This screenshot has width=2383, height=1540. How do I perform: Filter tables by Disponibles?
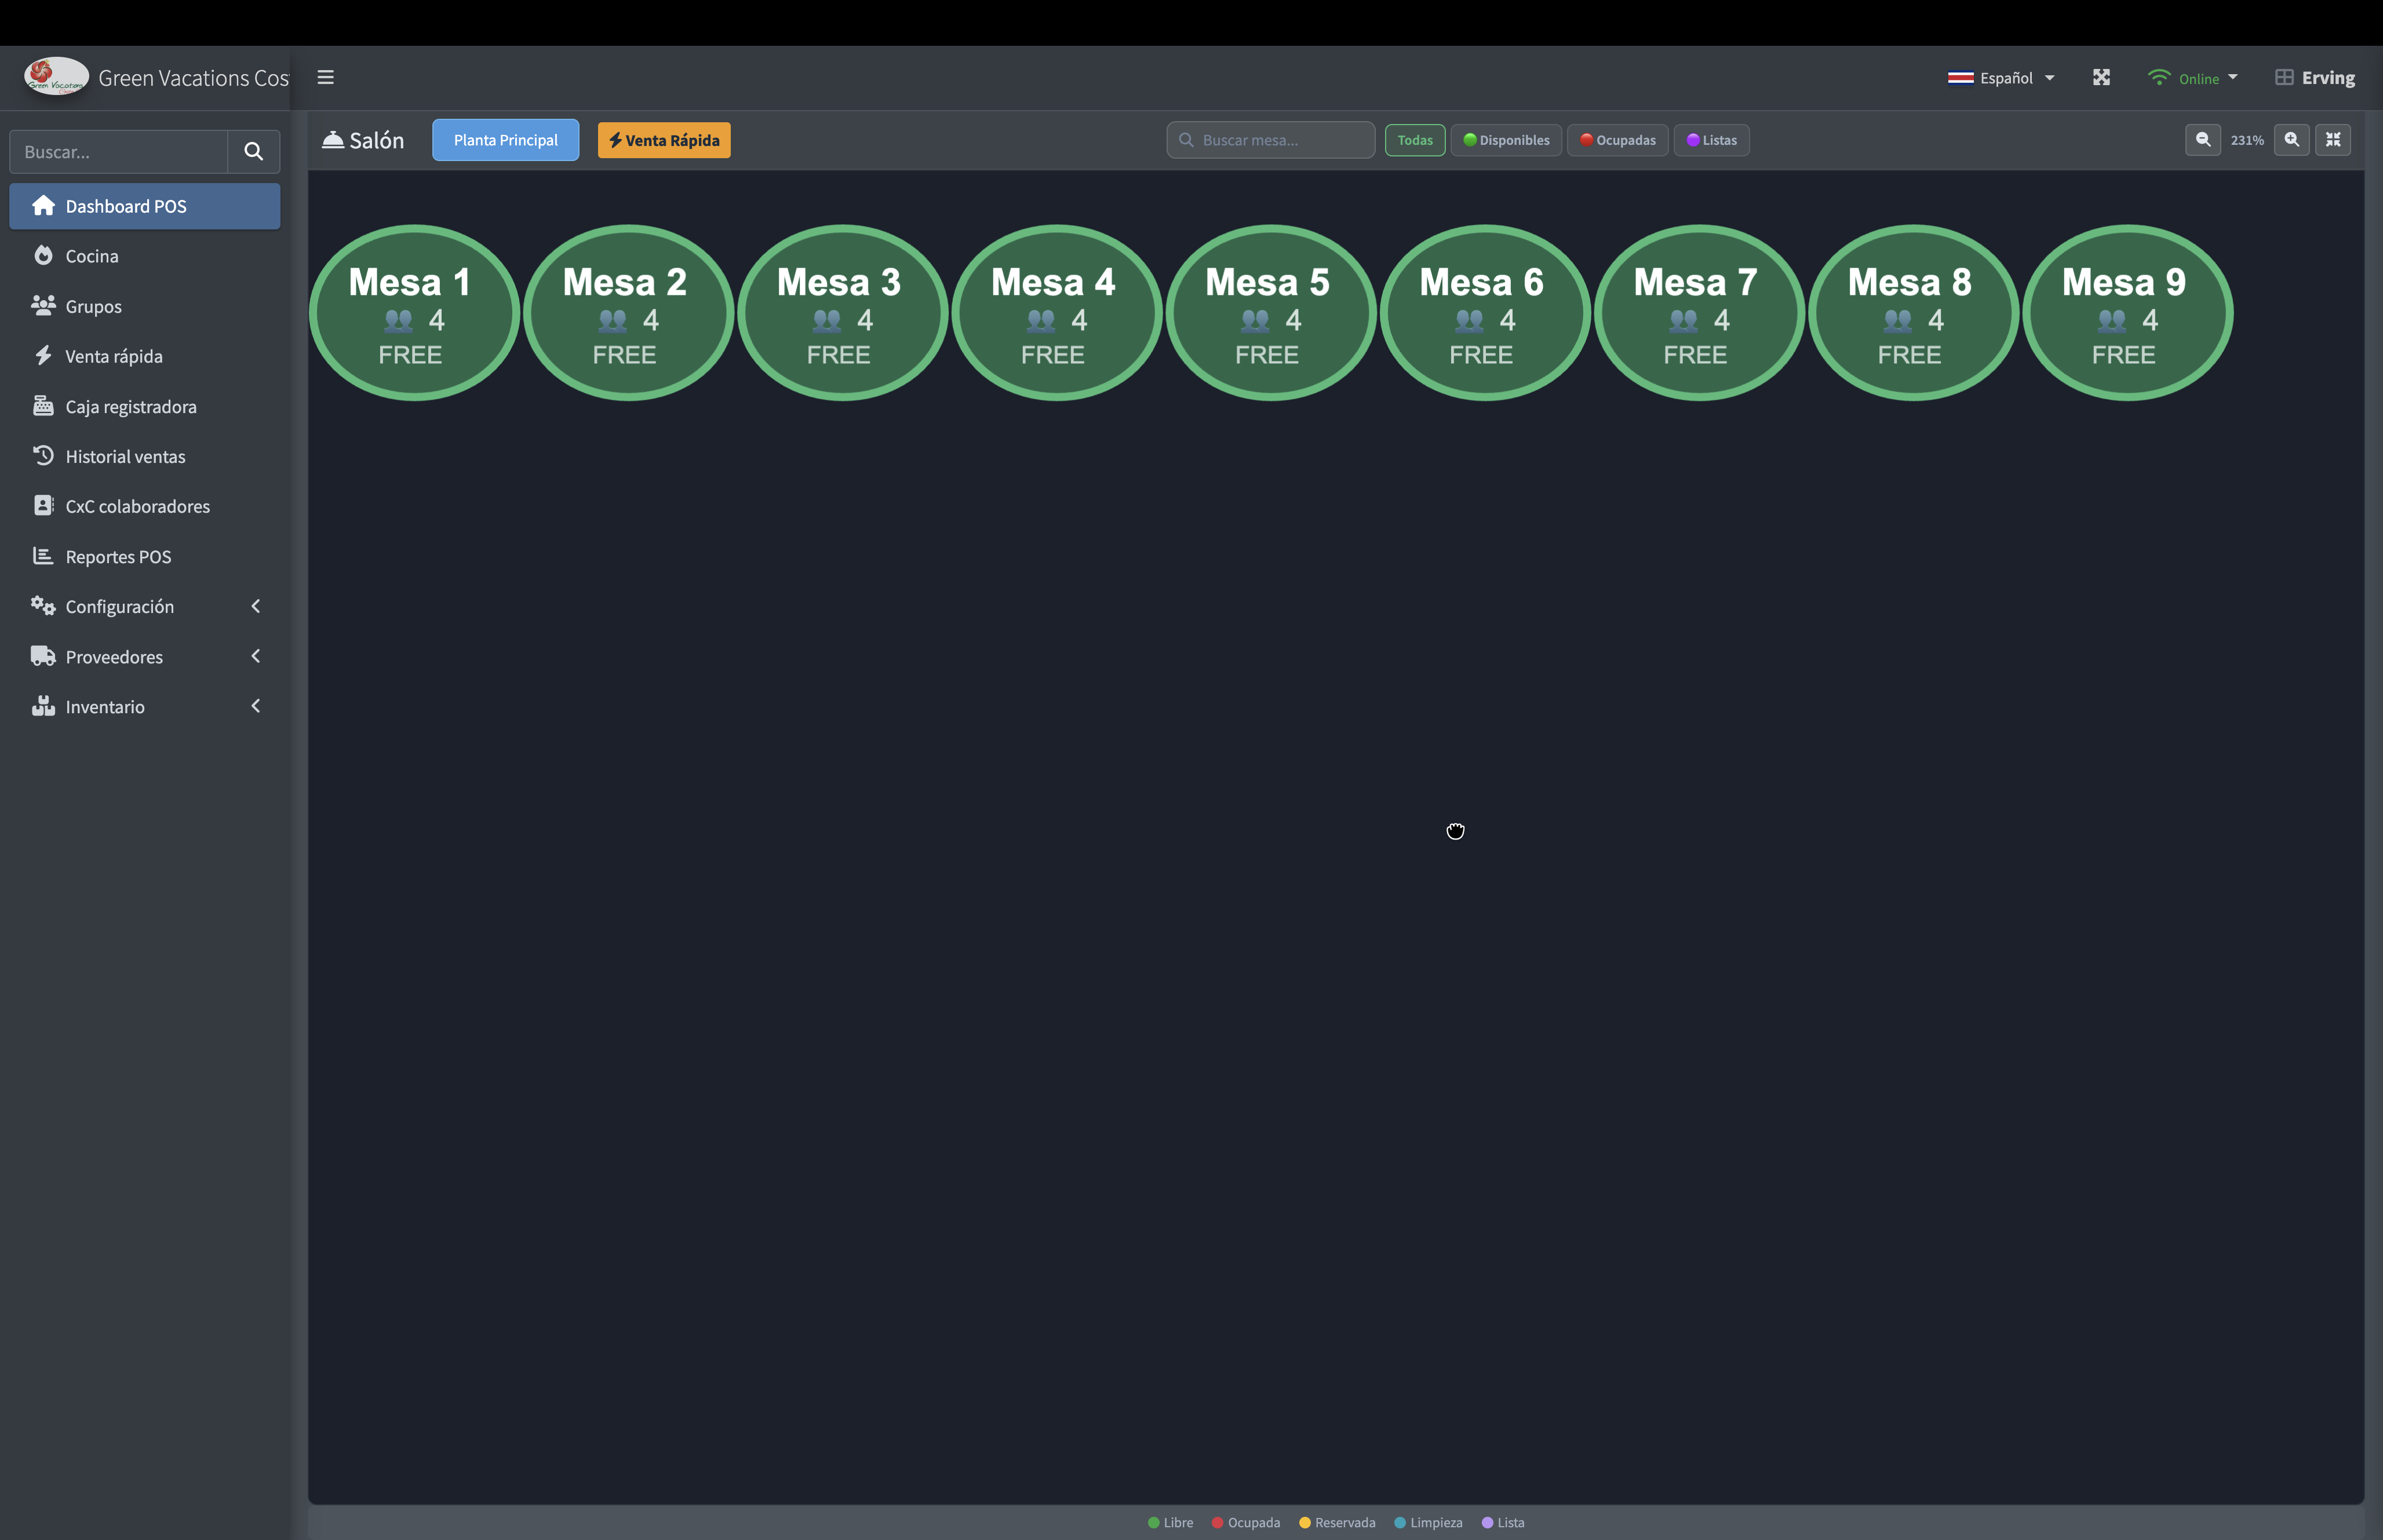point(1506,140)
